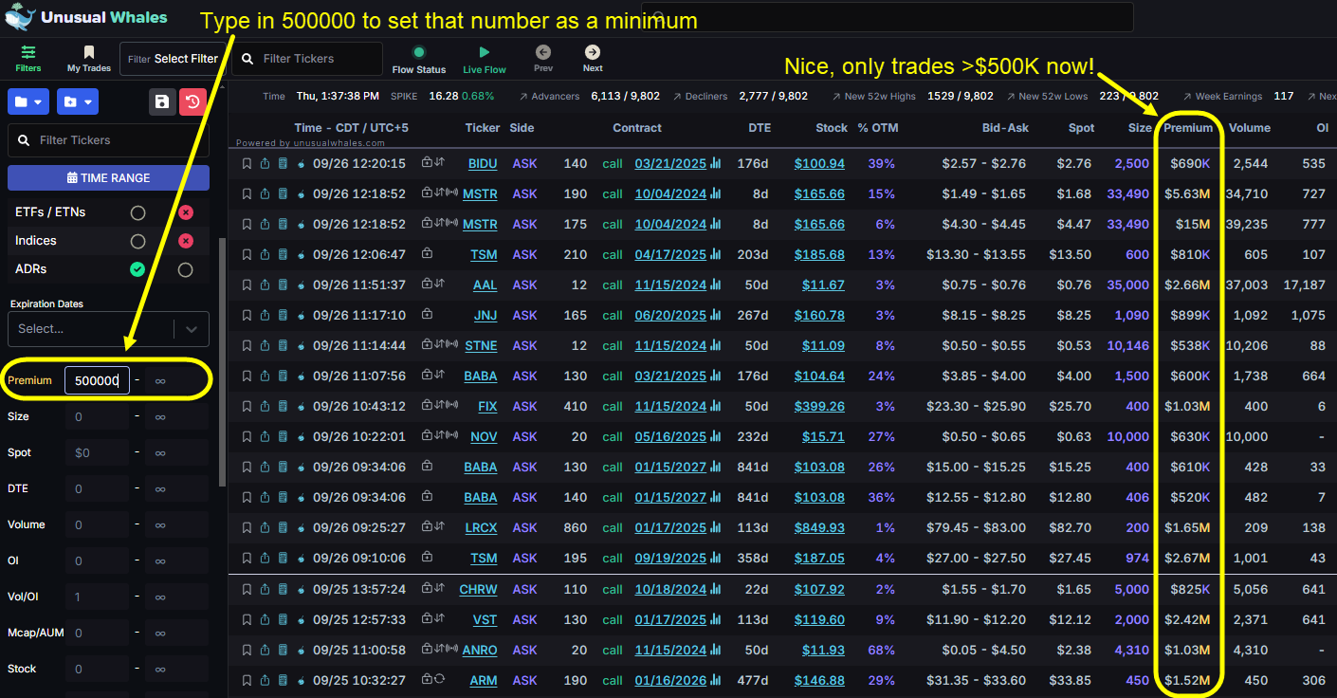Image resolution: width=1337 pixels, height=698 pixels.
Task: Sort by DTE column header
Action: pyautogui.click(x=760, y=128)
